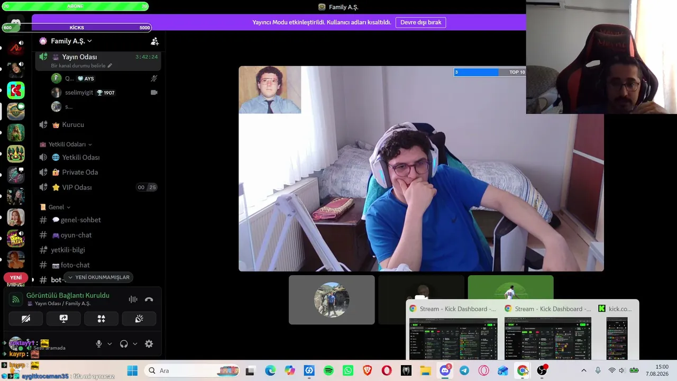Open the soundboard in voice panel

139,319
